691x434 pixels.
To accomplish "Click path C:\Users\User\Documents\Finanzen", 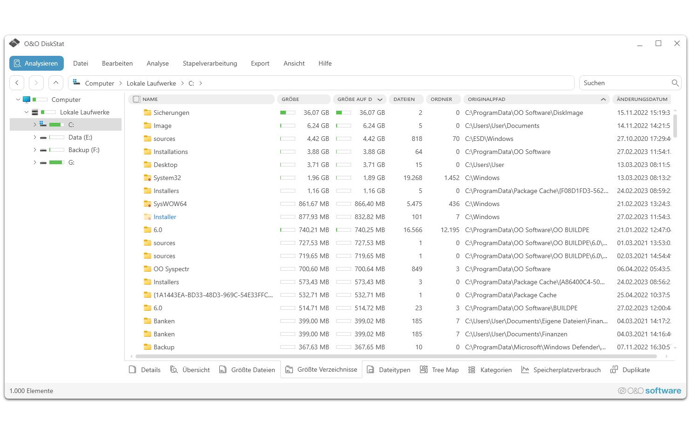I will pos(516,334).
